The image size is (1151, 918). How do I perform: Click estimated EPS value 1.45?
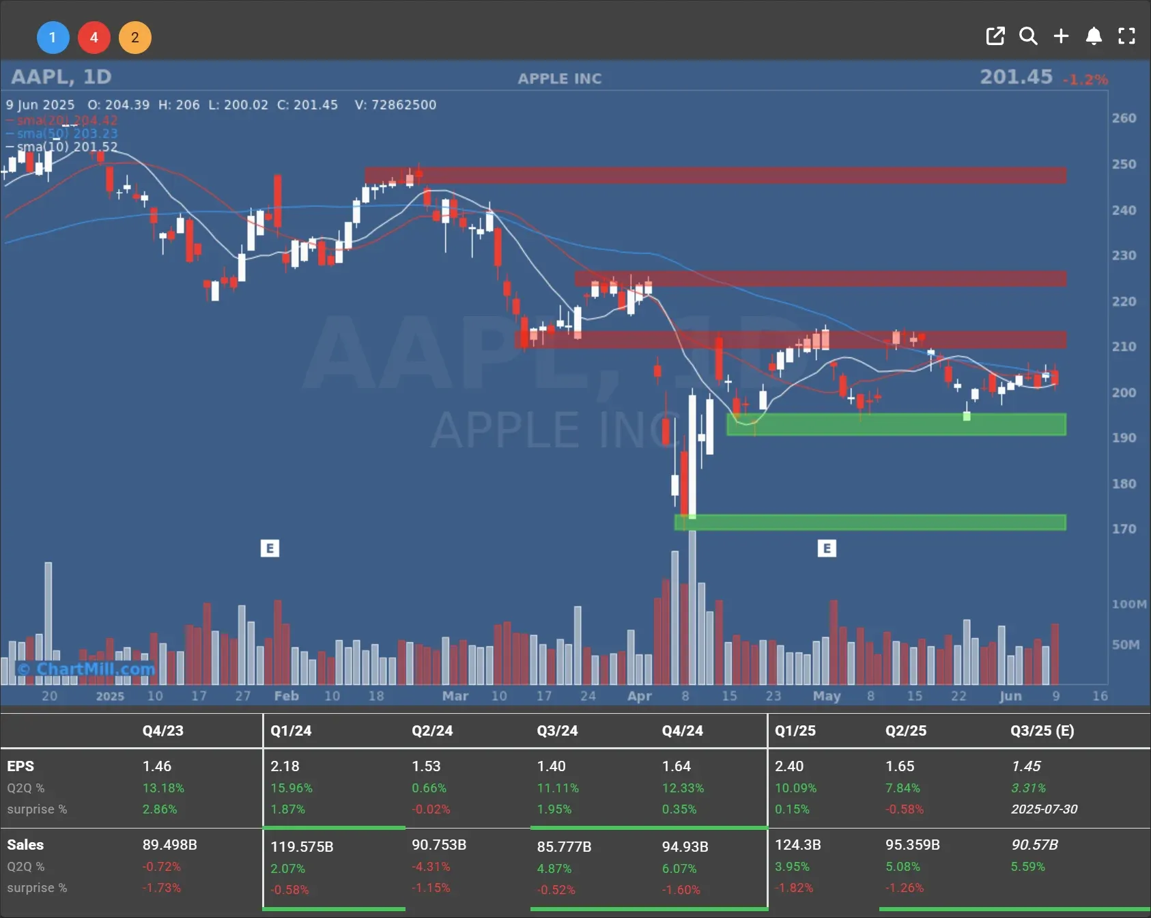point(1026,766)
